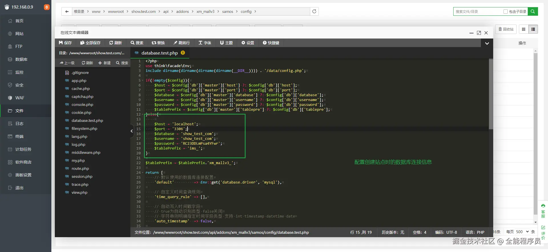
Task: Open route.php from file tree
Action: [80, 169]
